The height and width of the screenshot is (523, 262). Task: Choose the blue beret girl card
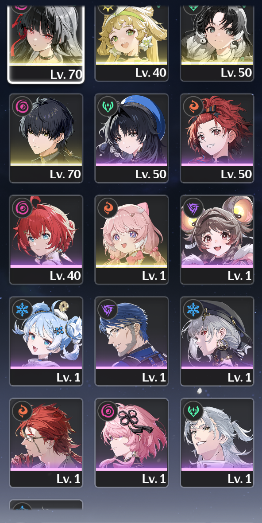point(131,138)
